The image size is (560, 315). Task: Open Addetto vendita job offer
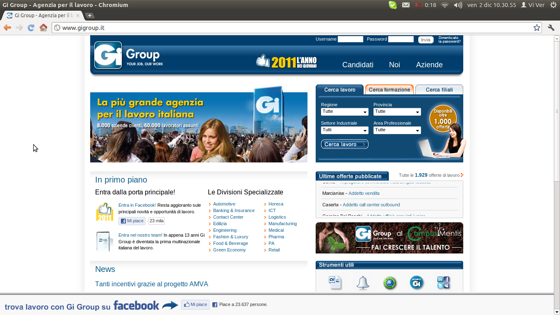(364, 193)
